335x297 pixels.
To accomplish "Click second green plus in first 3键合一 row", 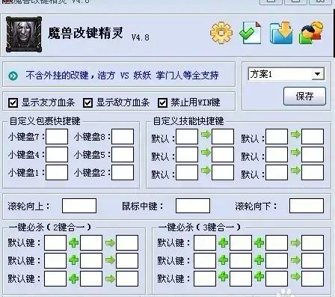I will [259, 242].
